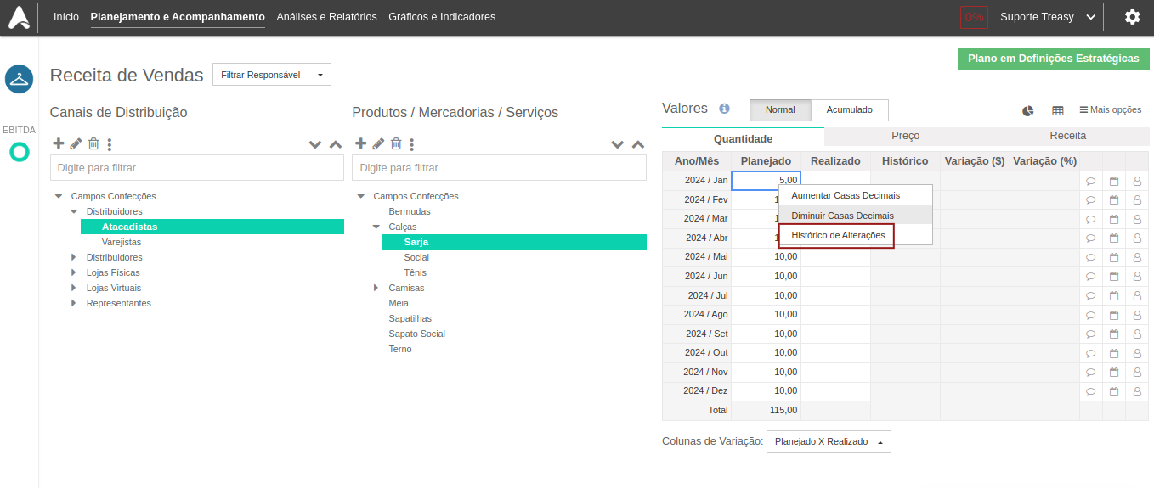Click Planejado cell for 2024 / Dez

click(766, 391)
